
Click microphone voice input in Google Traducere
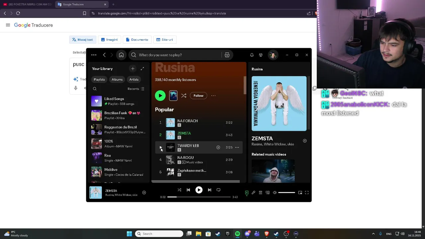click(x=76, y=88)
